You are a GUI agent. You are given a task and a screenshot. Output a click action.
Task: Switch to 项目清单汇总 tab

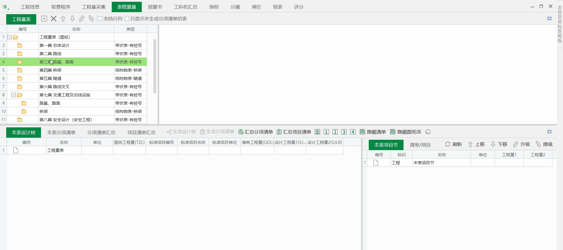[141, 133]
